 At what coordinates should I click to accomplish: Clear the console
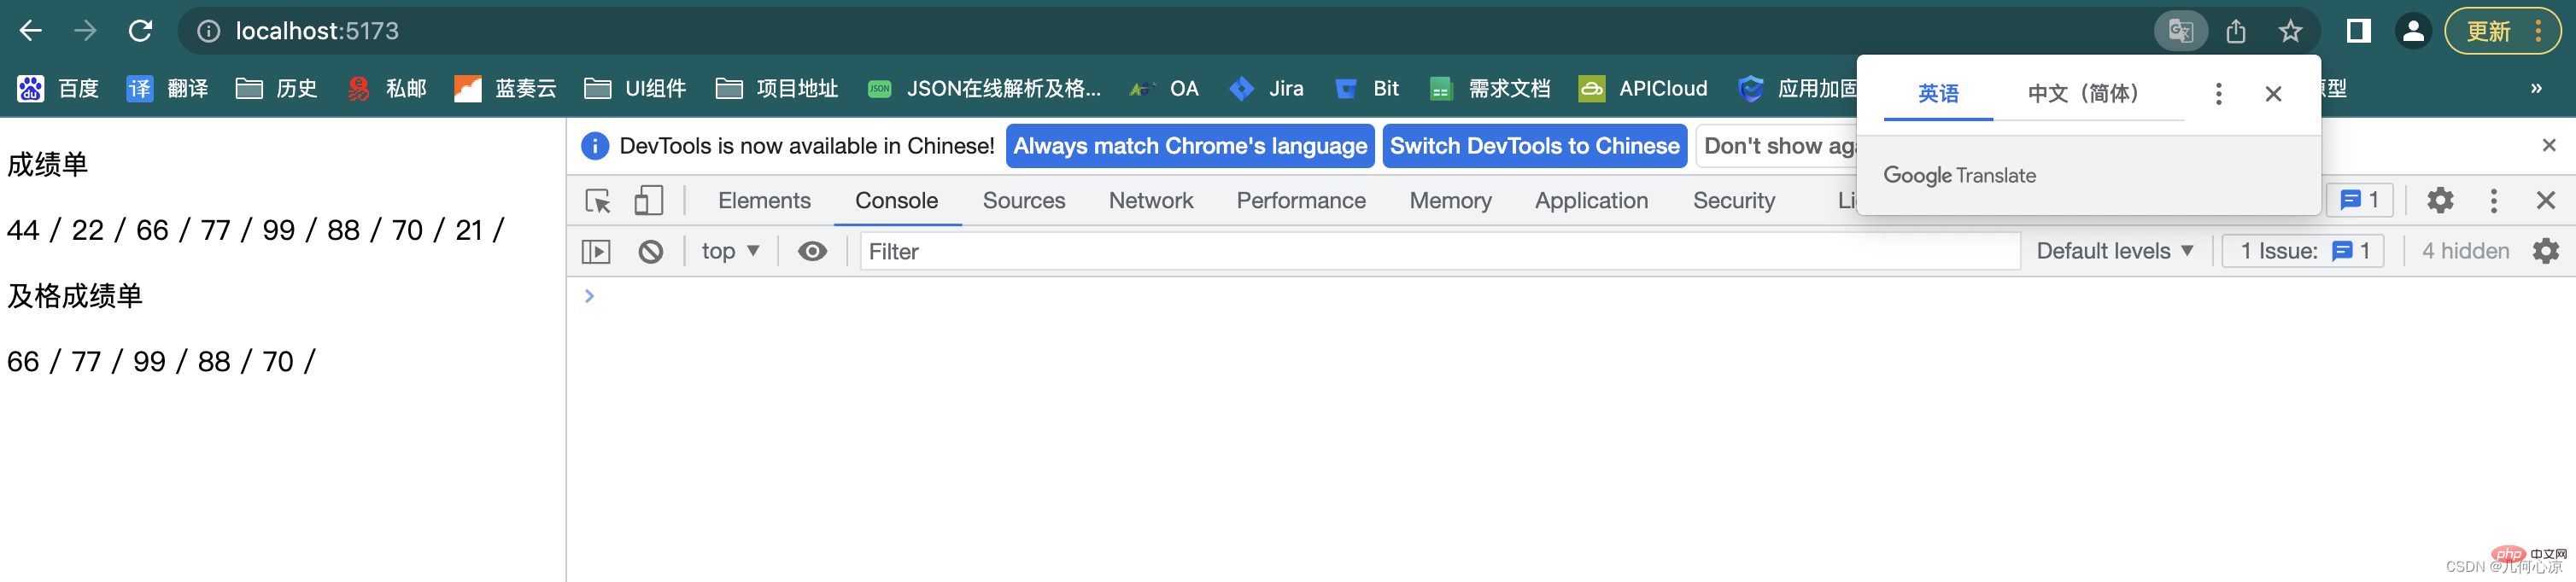tap(651, 252)
